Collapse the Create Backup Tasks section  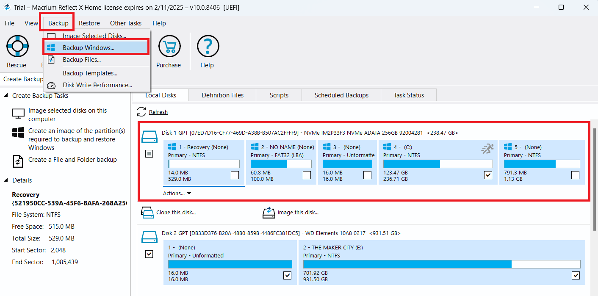point(6,96)
